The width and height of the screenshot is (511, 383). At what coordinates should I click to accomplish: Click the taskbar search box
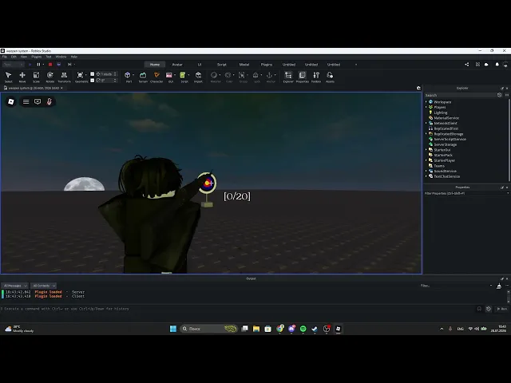pos(208,329)
